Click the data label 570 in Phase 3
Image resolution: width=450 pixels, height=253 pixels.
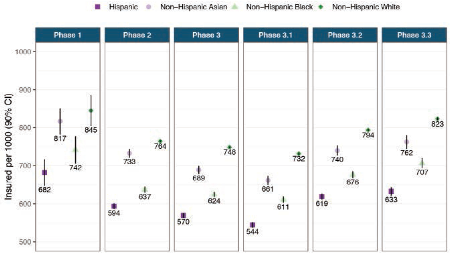(x=183, y=222)
